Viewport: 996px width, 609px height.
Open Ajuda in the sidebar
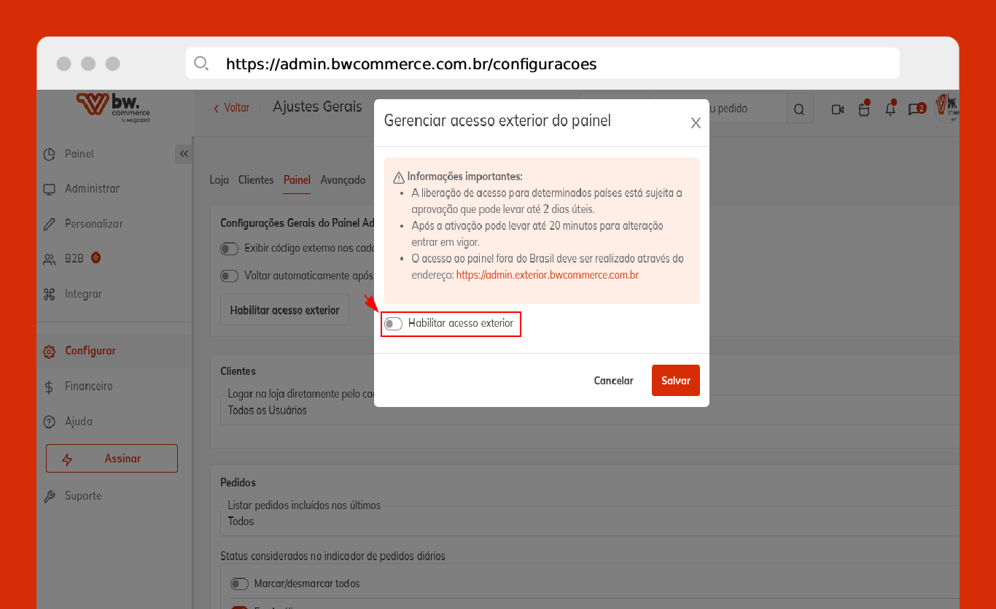click(x=68, y=422)
